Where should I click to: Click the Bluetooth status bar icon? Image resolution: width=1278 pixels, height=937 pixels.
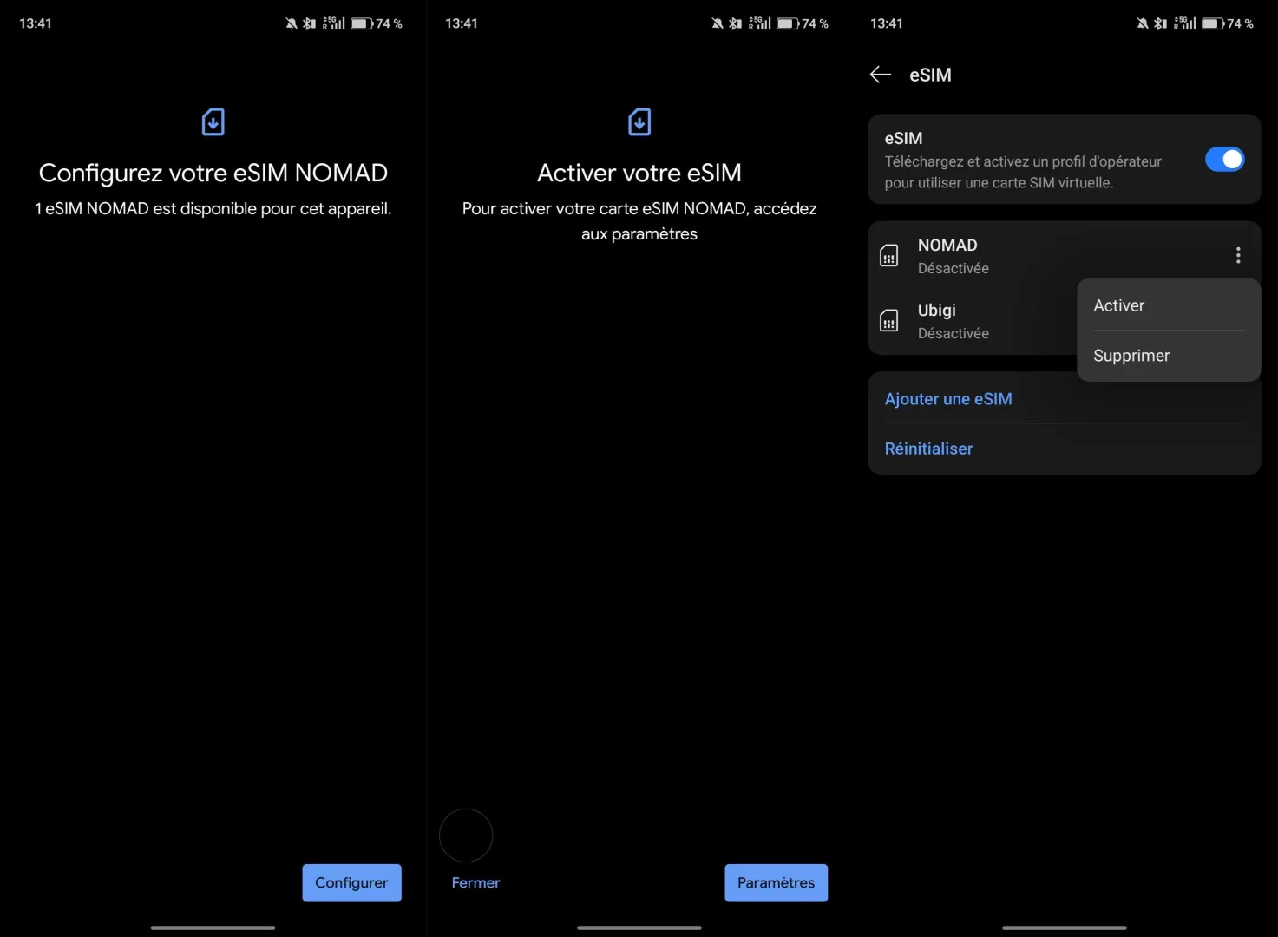(x=1160, y=23)
